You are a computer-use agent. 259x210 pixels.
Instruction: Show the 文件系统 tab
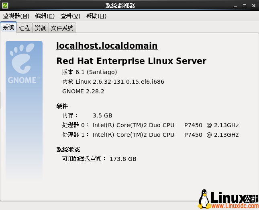point(62,28)
